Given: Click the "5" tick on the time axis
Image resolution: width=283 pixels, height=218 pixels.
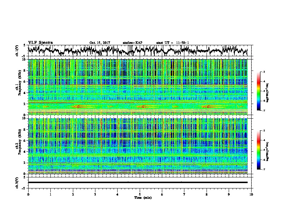Looking at the screenshot, I should tap(140, 194).
